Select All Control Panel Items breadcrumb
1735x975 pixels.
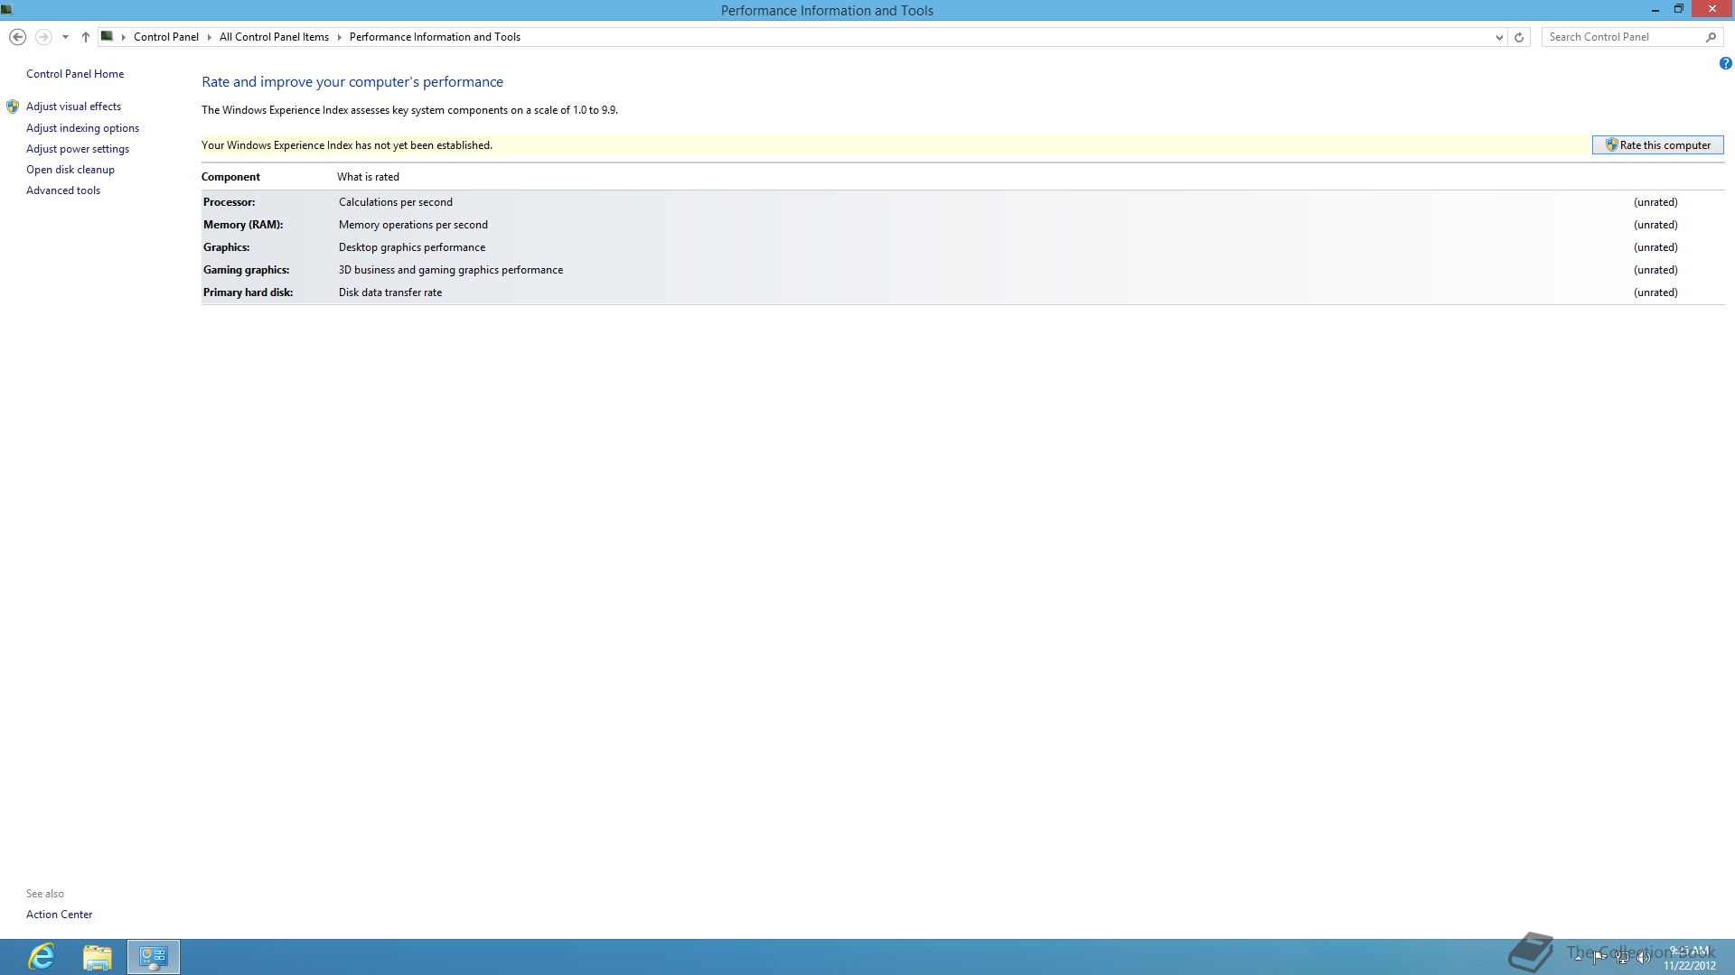274,37
